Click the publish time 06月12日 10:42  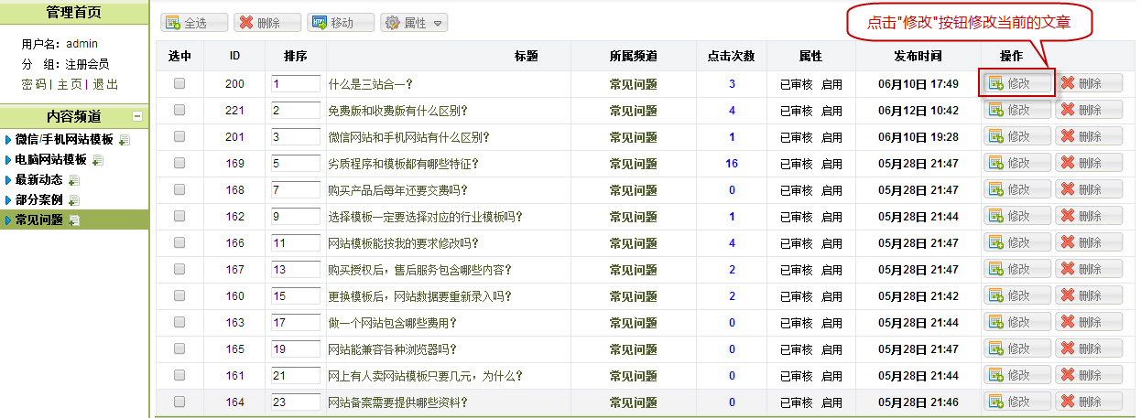pyautogui.click(x=918, y=111)
